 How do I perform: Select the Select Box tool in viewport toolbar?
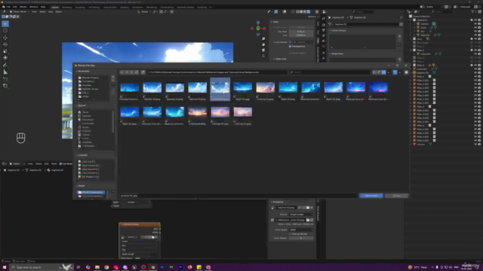click(x=5, y=23)
